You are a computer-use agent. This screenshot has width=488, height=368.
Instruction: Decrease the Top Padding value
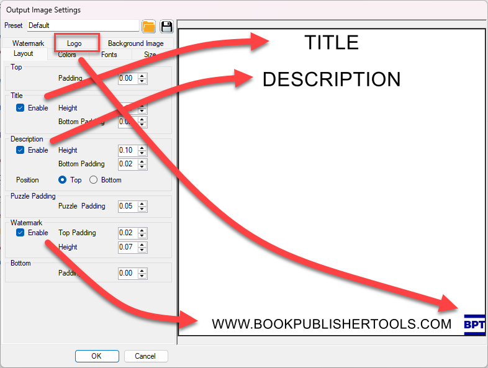[x=142, y=81]
